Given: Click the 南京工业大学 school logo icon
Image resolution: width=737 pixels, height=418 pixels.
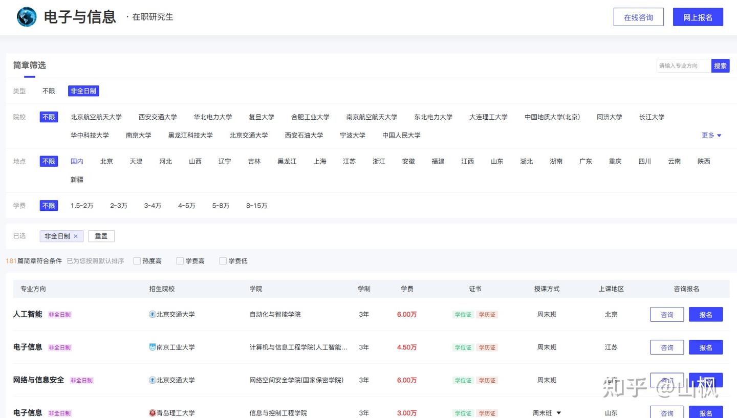Looking at the screenshot, I should [153, 347].
